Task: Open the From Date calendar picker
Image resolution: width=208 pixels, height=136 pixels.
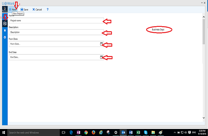Action: click(101, 44)
